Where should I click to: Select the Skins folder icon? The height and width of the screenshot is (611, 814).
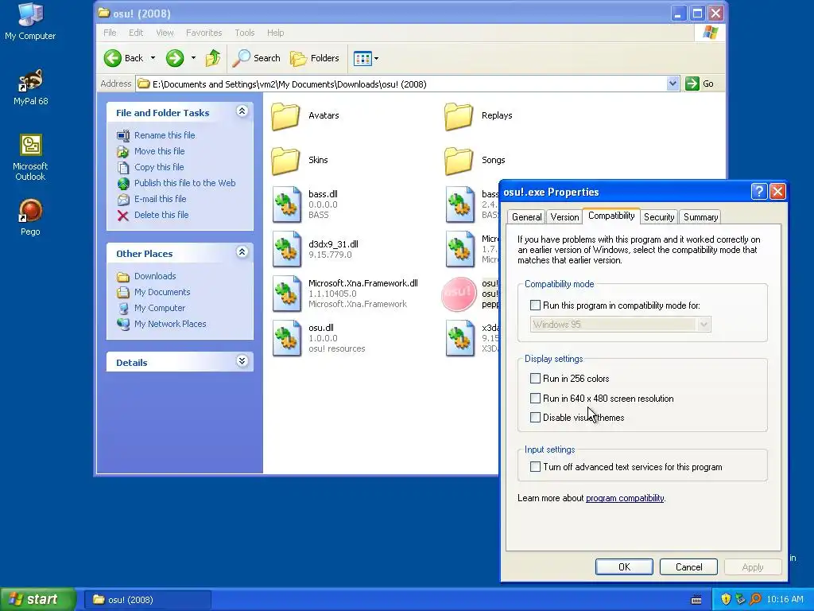click(x=285, y=161)
